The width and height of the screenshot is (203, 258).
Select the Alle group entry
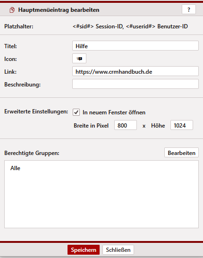pyautogui.click(x=15, y=168)
